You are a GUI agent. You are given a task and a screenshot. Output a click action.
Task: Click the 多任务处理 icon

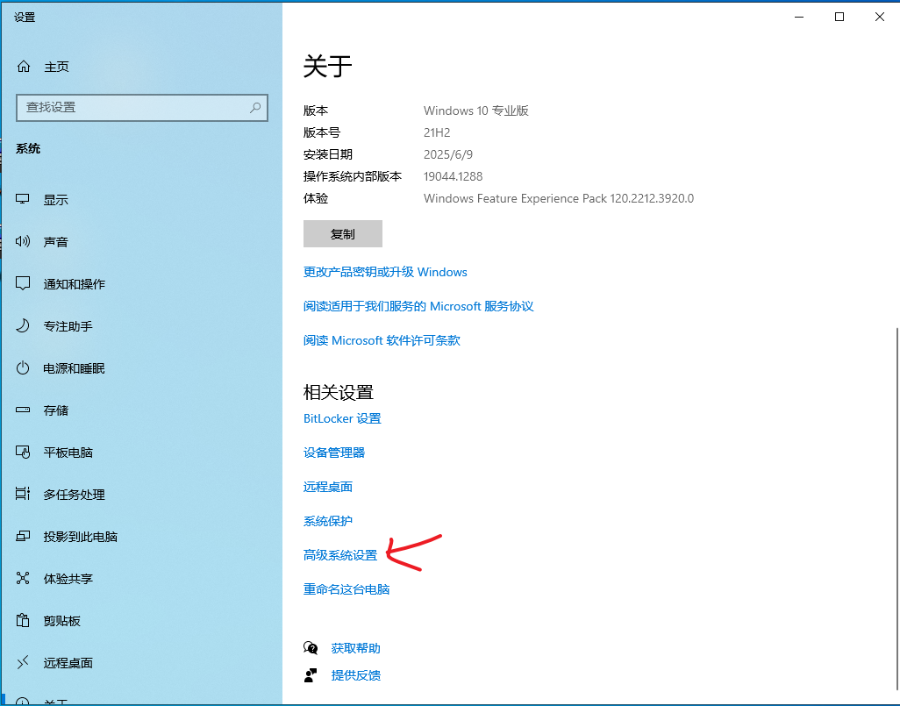coord(23,495)
